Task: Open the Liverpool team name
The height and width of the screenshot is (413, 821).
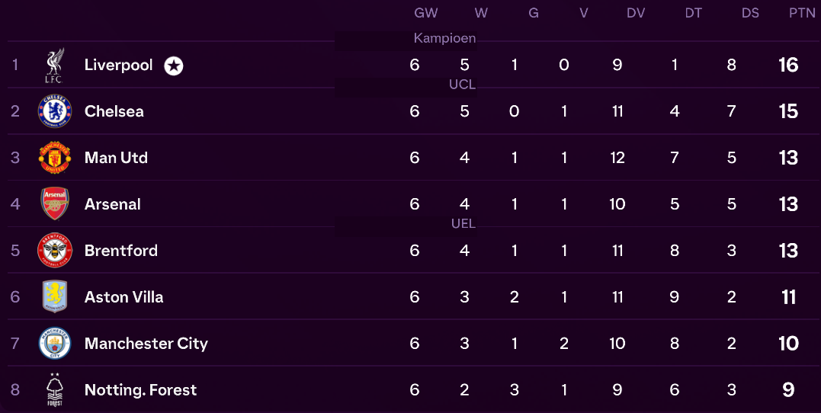Action: [x=118, y=65]
